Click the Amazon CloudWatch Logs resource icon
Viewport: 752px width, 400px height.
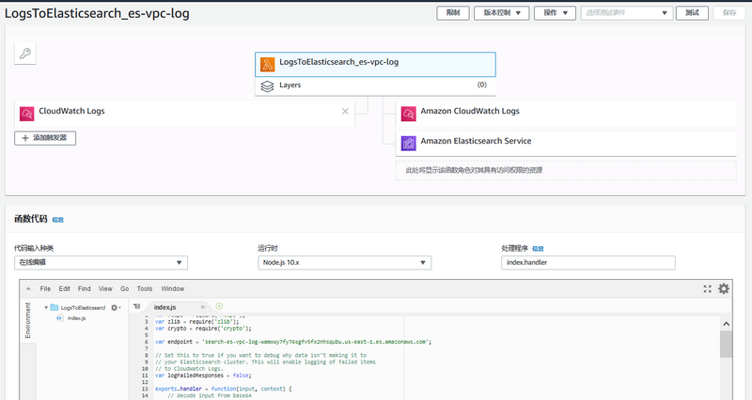[x=409, y=114]
